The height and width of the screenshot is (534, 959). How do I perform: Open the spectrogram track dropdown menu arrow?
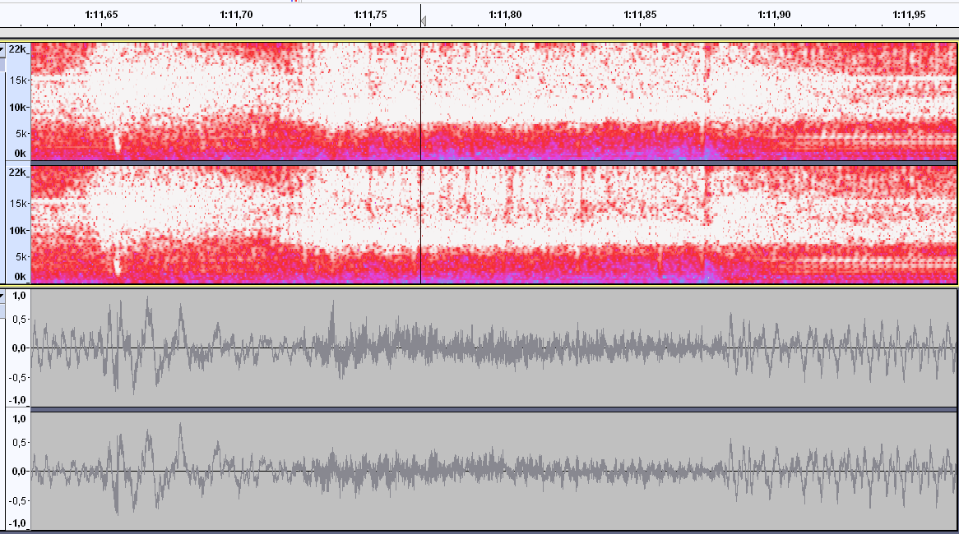pos(2,50)
